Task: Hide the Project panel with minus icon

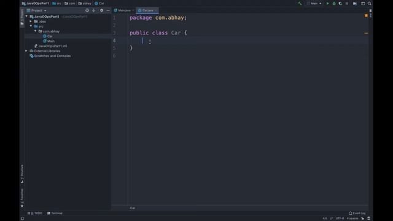Action: (x=108, y=10)
